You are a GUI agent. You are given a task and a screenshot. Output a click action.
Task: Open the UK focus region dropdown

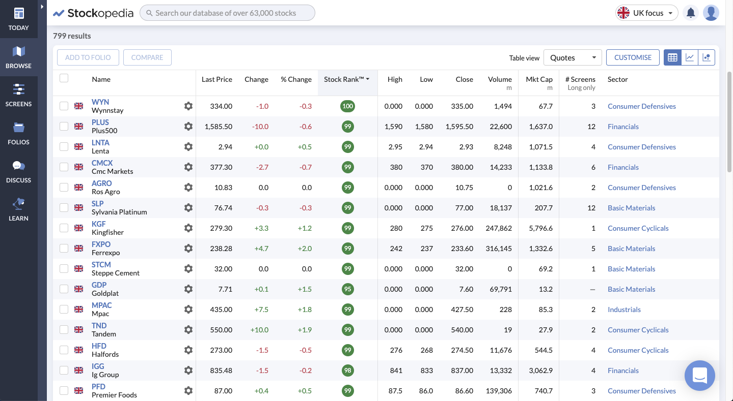click(x=646, y=13)
